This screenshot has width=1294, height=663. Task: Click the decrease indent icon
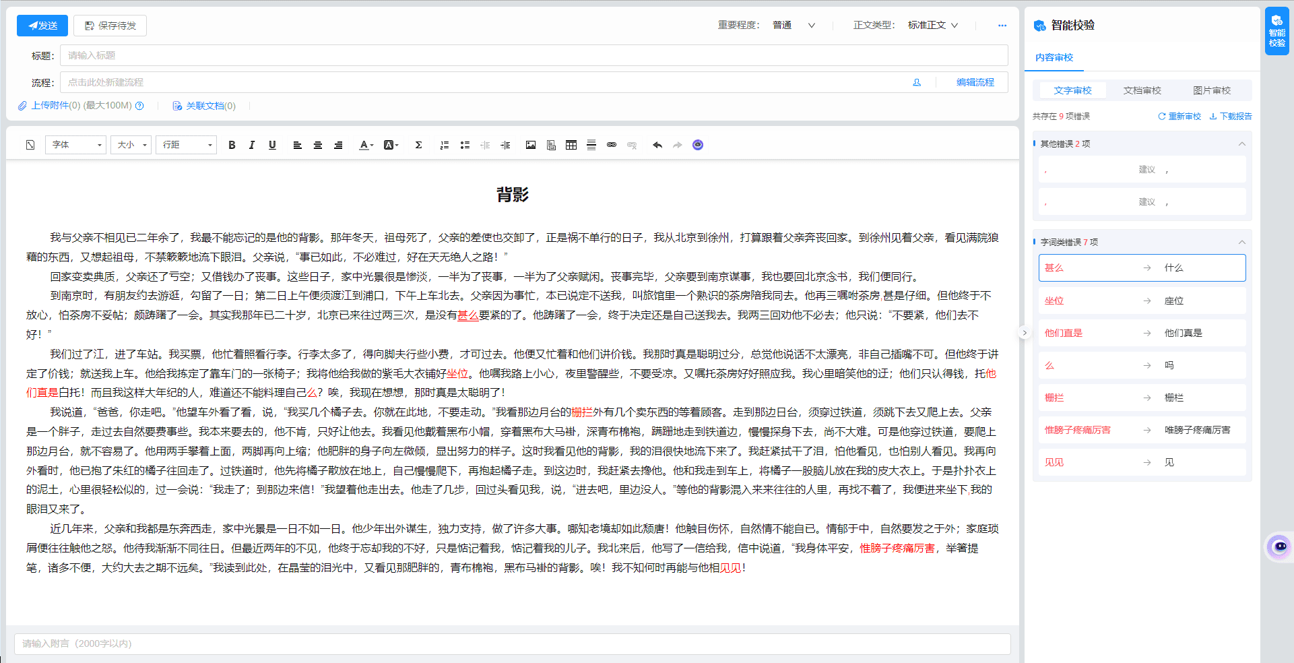click(x=485, y=145)
